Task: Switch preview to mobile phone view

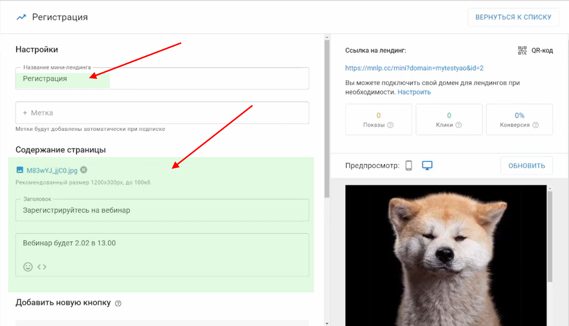Action: [x=408, y=166]
